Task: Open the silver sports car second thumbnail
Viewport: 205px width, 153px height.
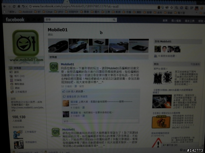Action: coord(78,46)
